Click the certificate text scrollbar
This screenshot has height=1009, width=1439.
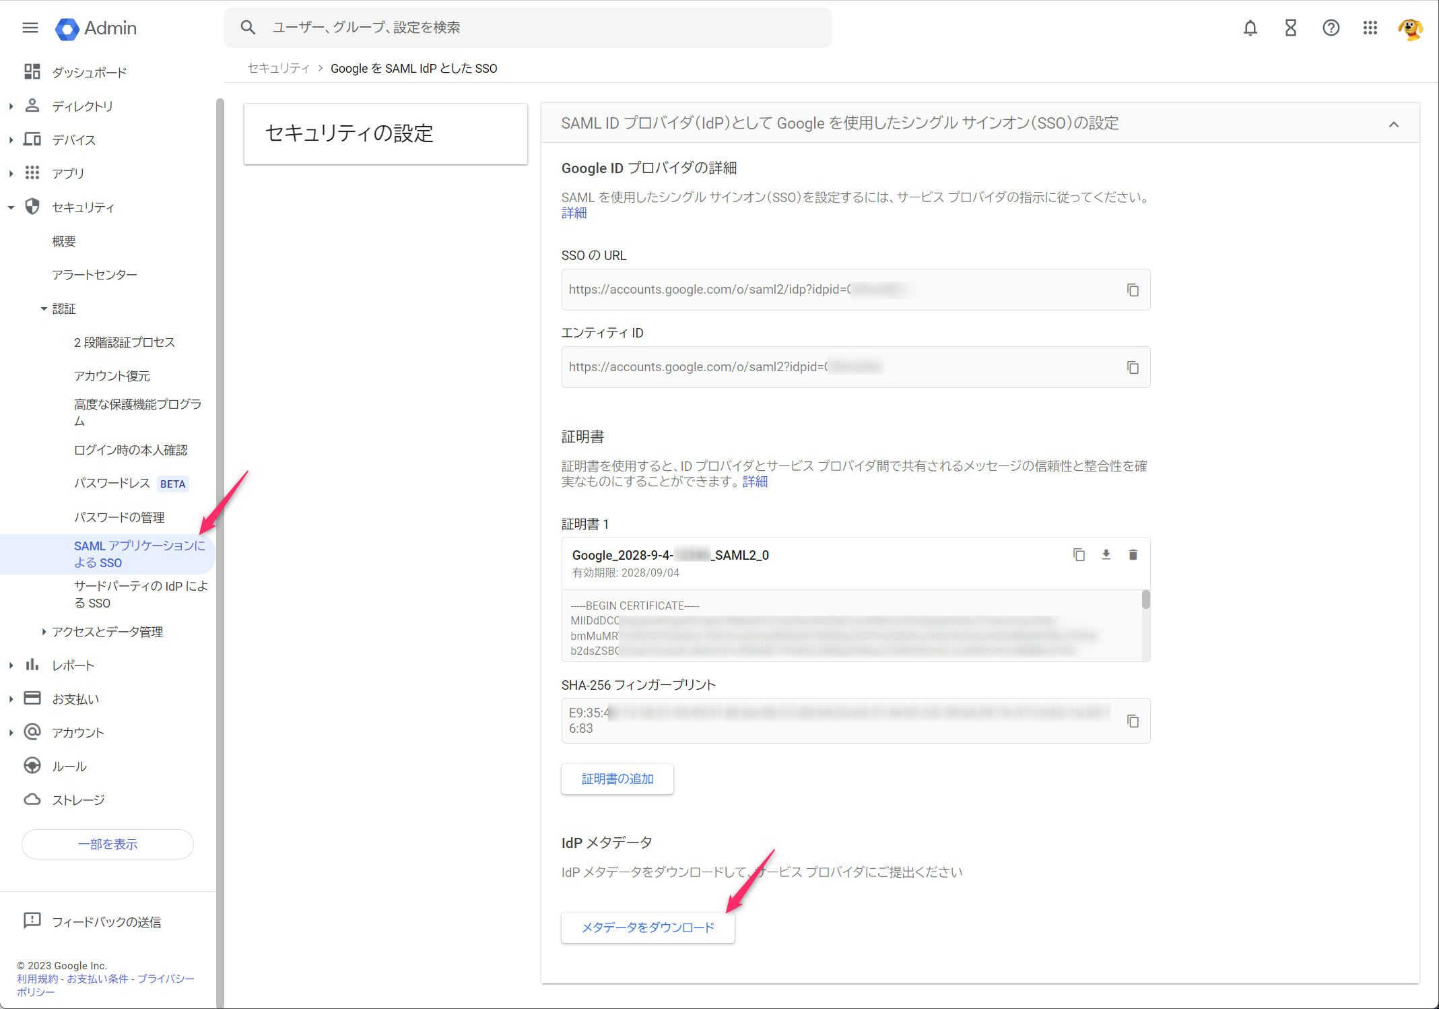tap(1145, 599)
